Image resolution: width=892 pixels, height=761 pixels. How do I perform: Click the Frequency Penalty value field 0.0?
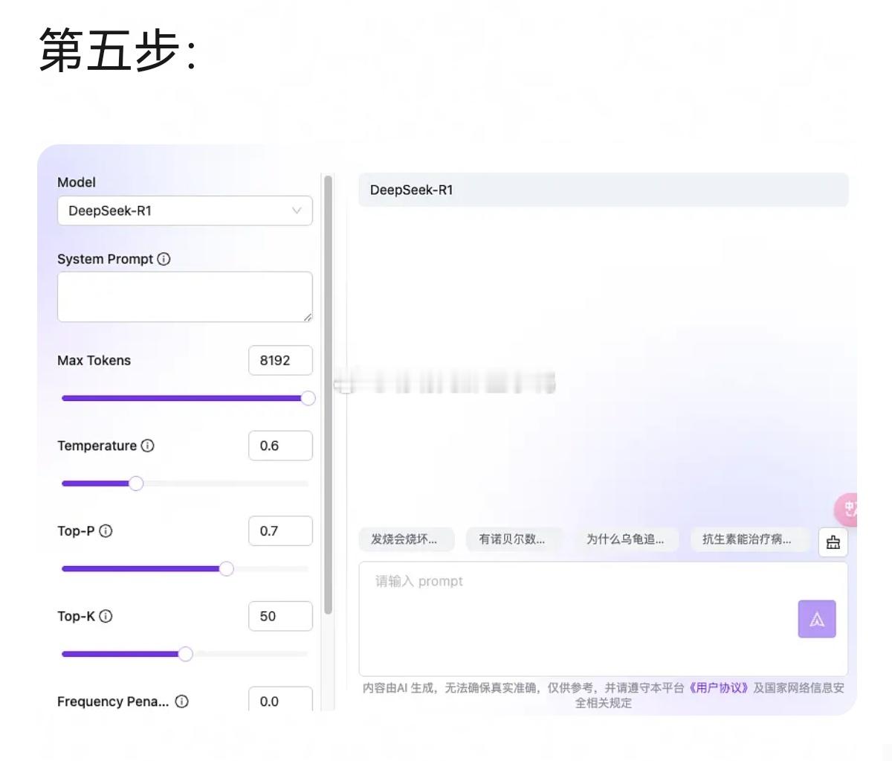pyautogui.click(x=280, y=700)
